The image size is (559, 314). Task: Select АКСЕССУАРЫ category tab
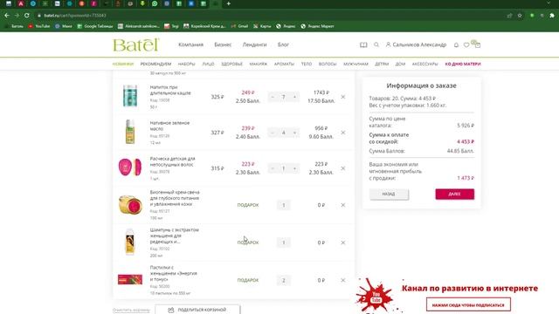[425, 64]
